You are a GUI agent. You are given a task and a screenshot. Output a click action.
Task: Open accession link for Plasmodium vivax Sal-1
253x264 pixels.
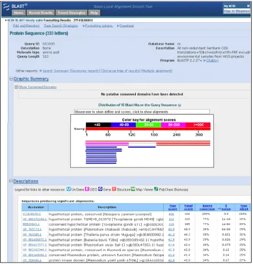(34, 245)
